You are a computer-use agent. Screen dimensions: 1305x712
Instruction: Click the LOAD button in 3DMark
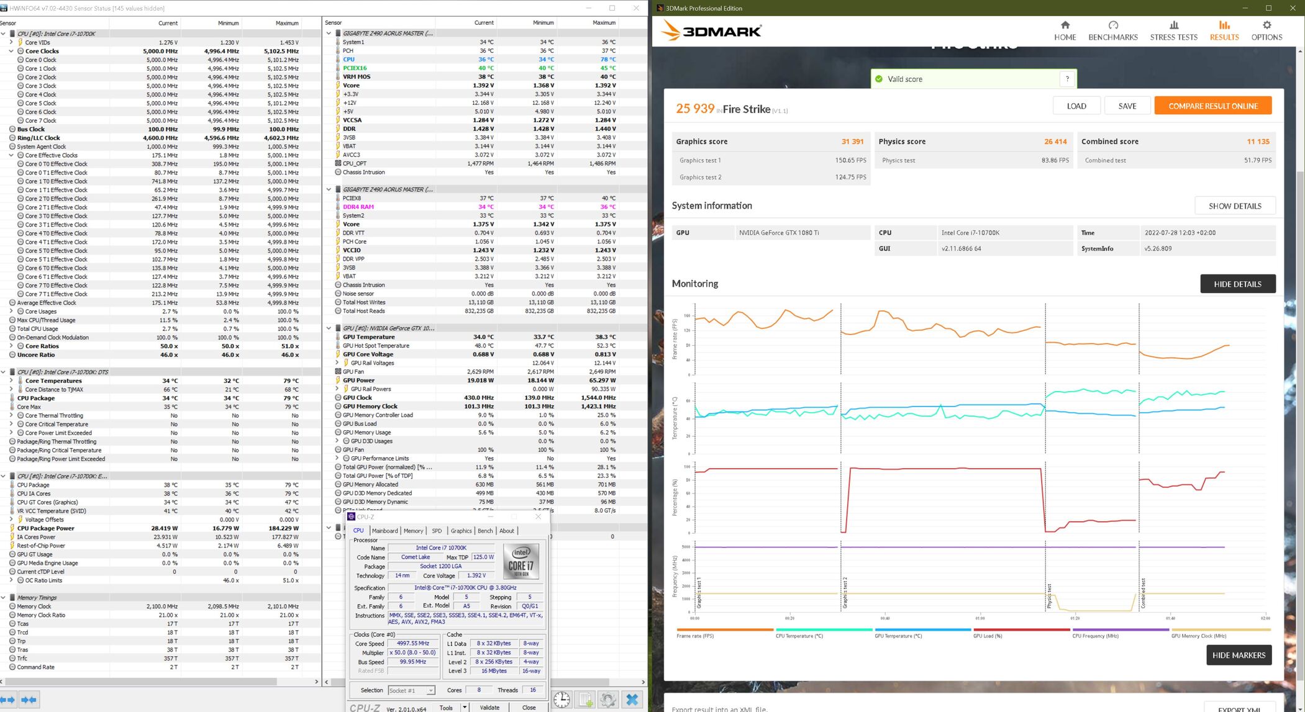pyautogui.click(x=1076, y=106)
